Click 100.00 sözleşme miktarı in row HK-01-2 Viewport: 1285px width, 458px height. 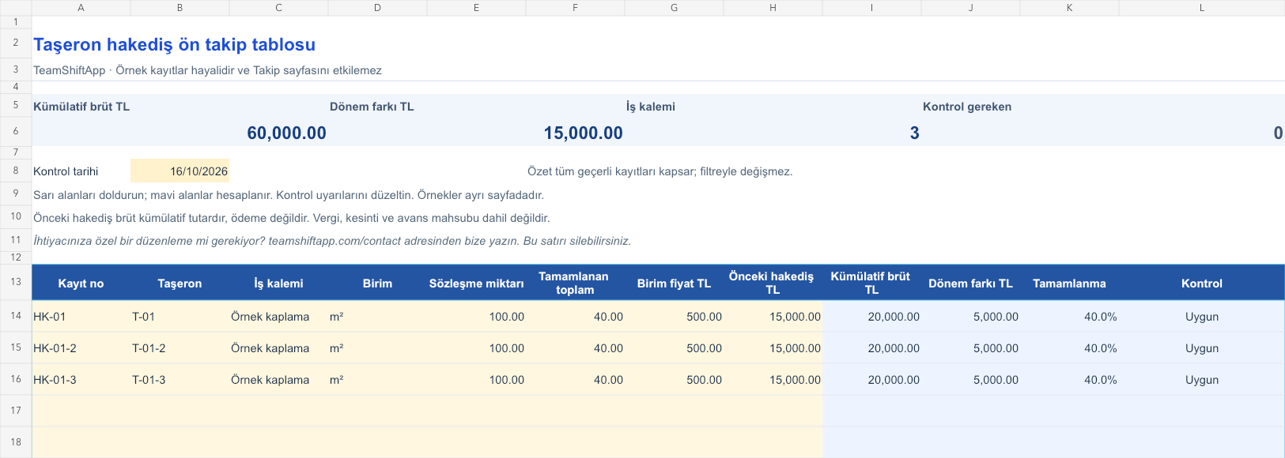point(476,348)
